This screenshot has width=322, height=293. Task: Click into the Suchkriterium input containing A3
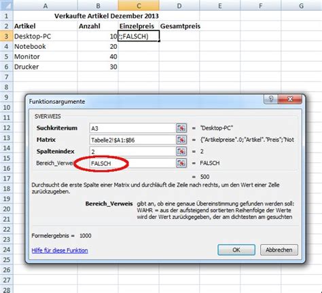(x=132, y=128)
